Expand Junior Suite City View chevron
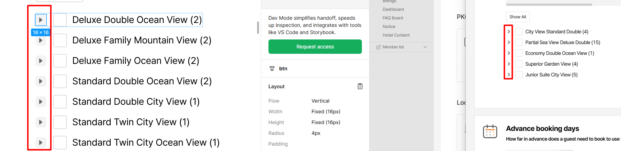Viewport: 621px width, 151px height. (509, 75)
